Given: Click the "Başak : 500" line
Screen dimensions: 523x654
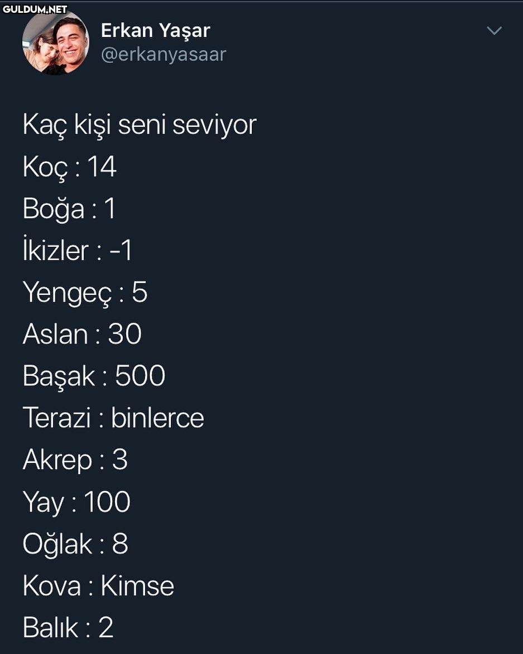Looking at the screenshot, I should pyautogui.click(x=94, y=376).
